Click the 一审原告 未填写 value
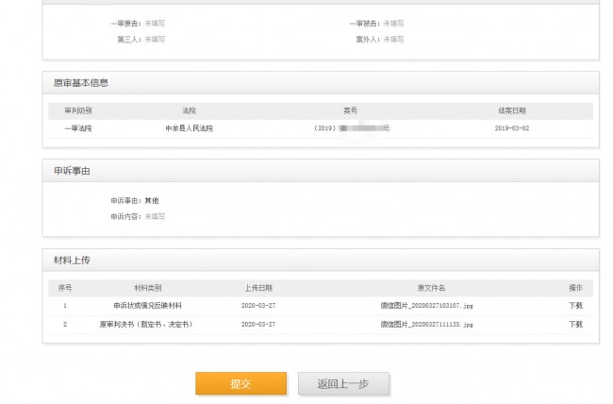613x404 pixels. (x=155, y=24)
